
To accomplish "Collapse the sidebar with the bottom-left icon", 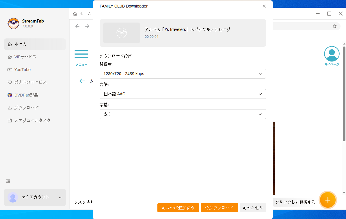I will click(8, 181).
